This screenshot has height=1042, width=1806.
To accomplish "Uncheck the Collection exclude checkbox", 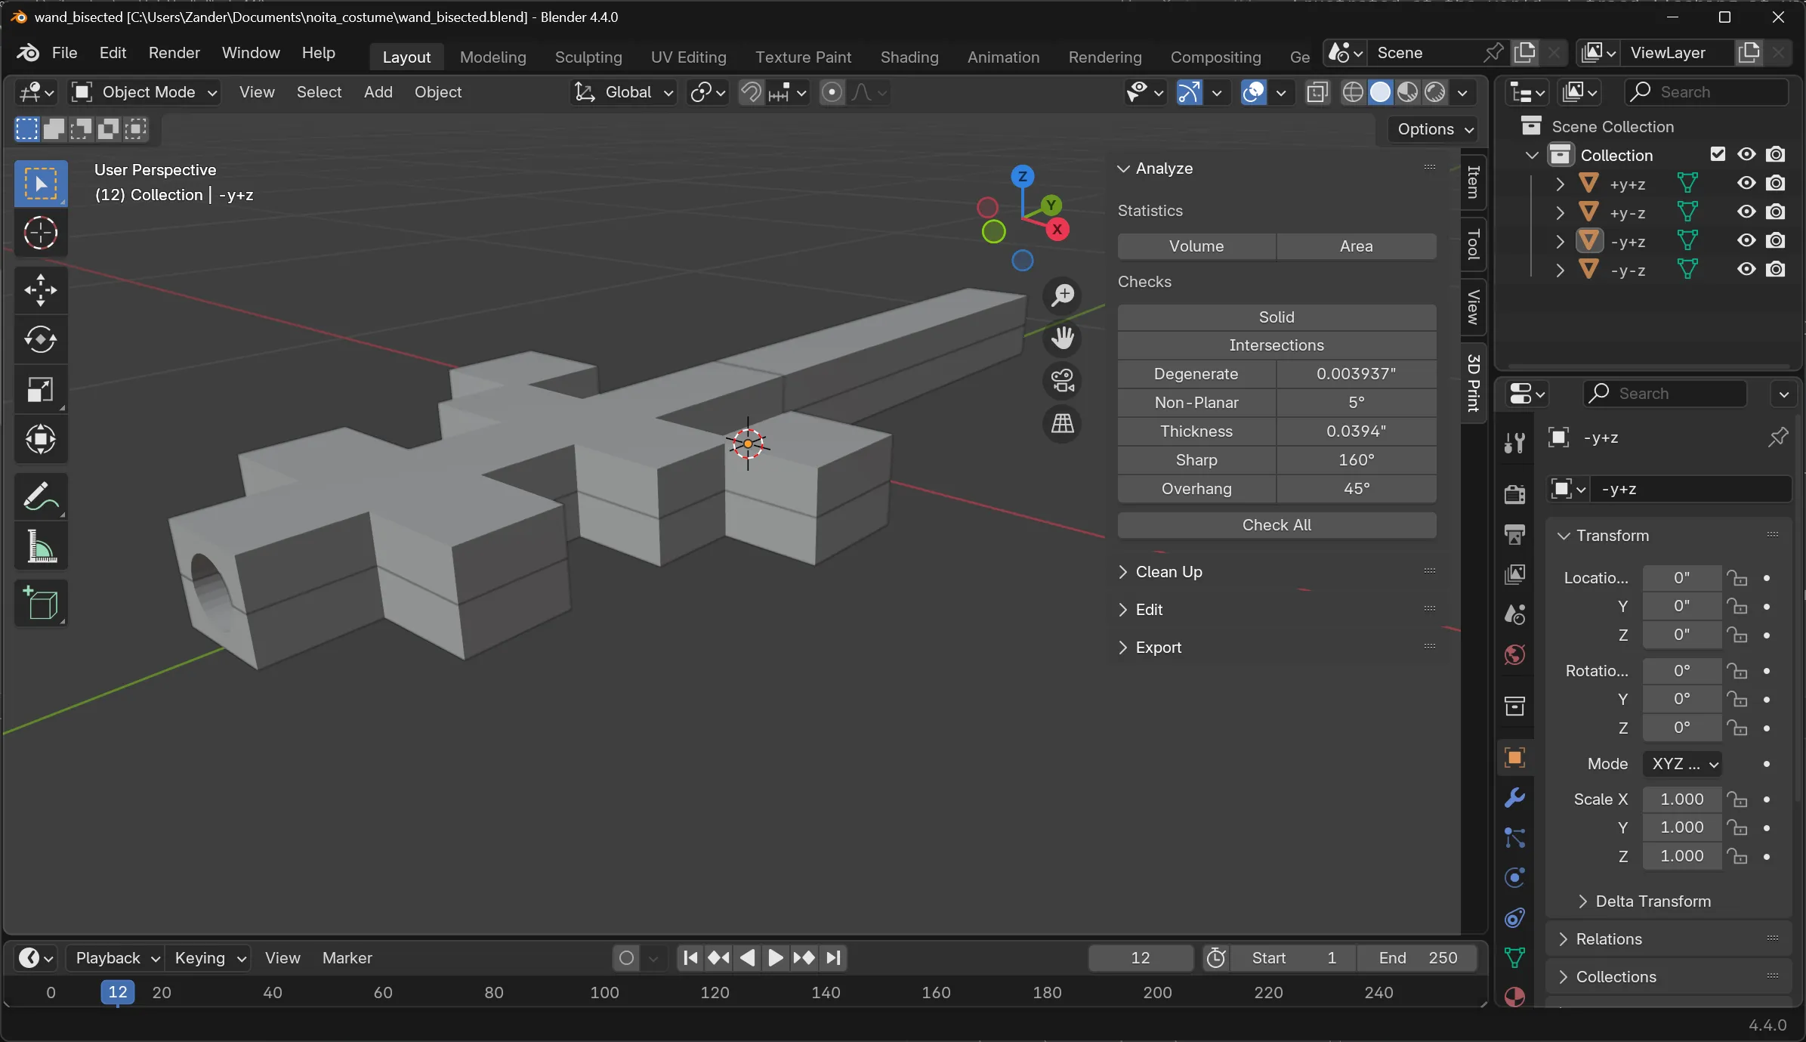I will [1718, 155].
